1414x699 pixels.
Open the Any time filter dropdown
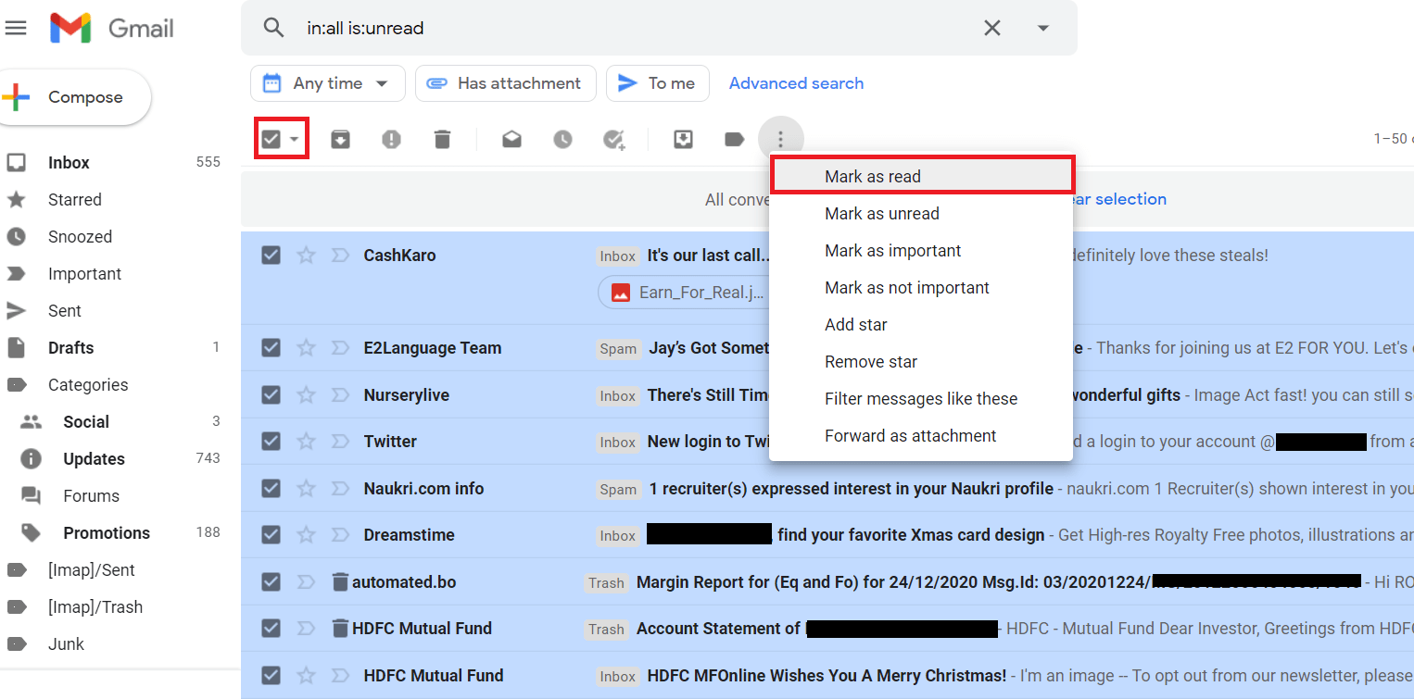click(327, 82)
